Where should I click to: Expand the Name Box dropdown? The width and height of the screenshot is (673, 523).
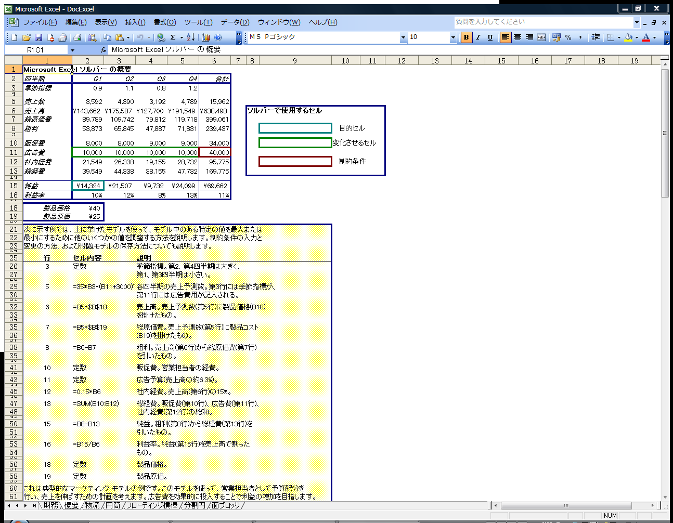[x=72, y=50]
